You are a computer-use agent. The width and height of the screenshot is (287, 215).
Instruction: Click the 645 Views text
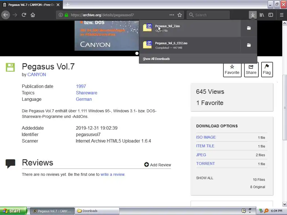coord(210,92)
